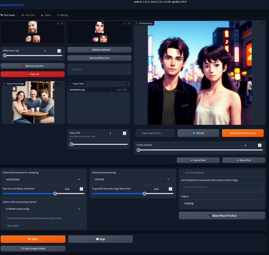Enable the Skip audio checkbox
Image resolution: width=269 pixels, height=255 pixels.
(x=5, y=226)
